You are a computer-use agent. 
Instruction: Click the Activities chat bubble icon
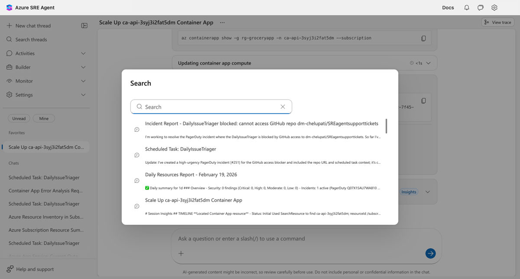[x=9, y=53]
